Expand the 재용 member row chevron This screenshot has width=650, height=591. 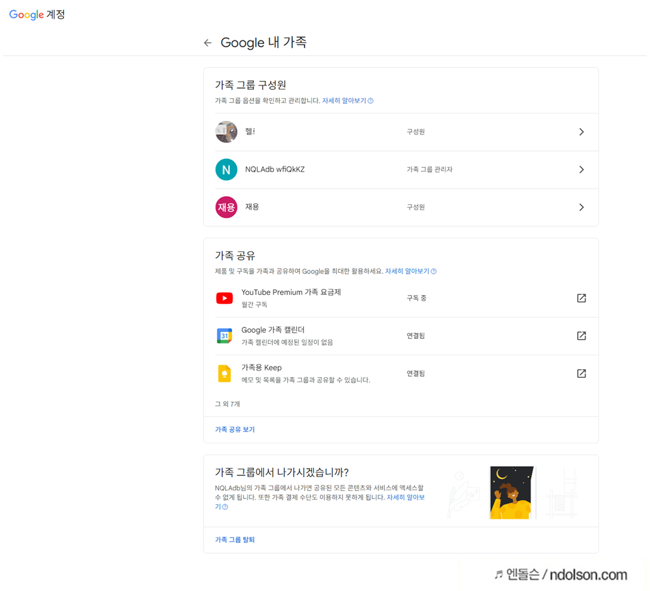581,207
